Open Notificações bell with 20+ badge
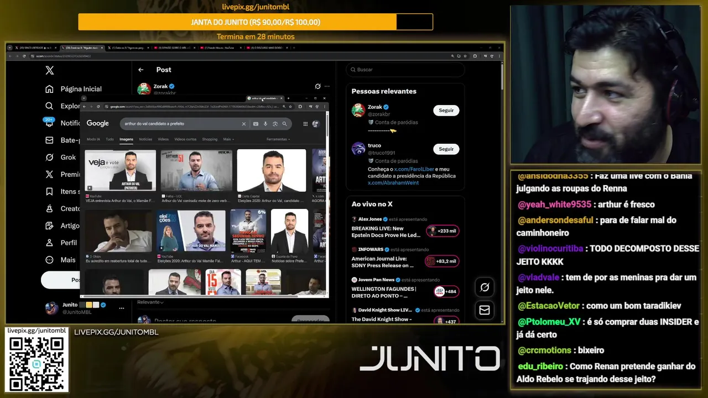 50,123
